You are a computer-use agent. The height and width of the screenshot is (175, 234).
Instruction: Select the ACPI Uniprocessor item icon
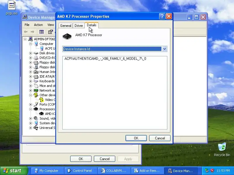[42, 48]
